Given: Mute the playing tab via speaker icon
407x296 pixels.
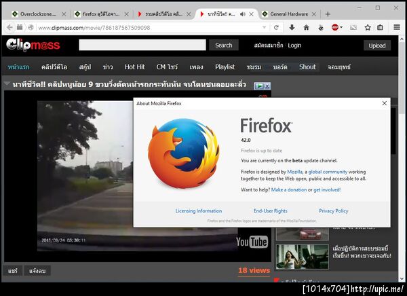Looking at the screenshot, I should click(243, 14).
